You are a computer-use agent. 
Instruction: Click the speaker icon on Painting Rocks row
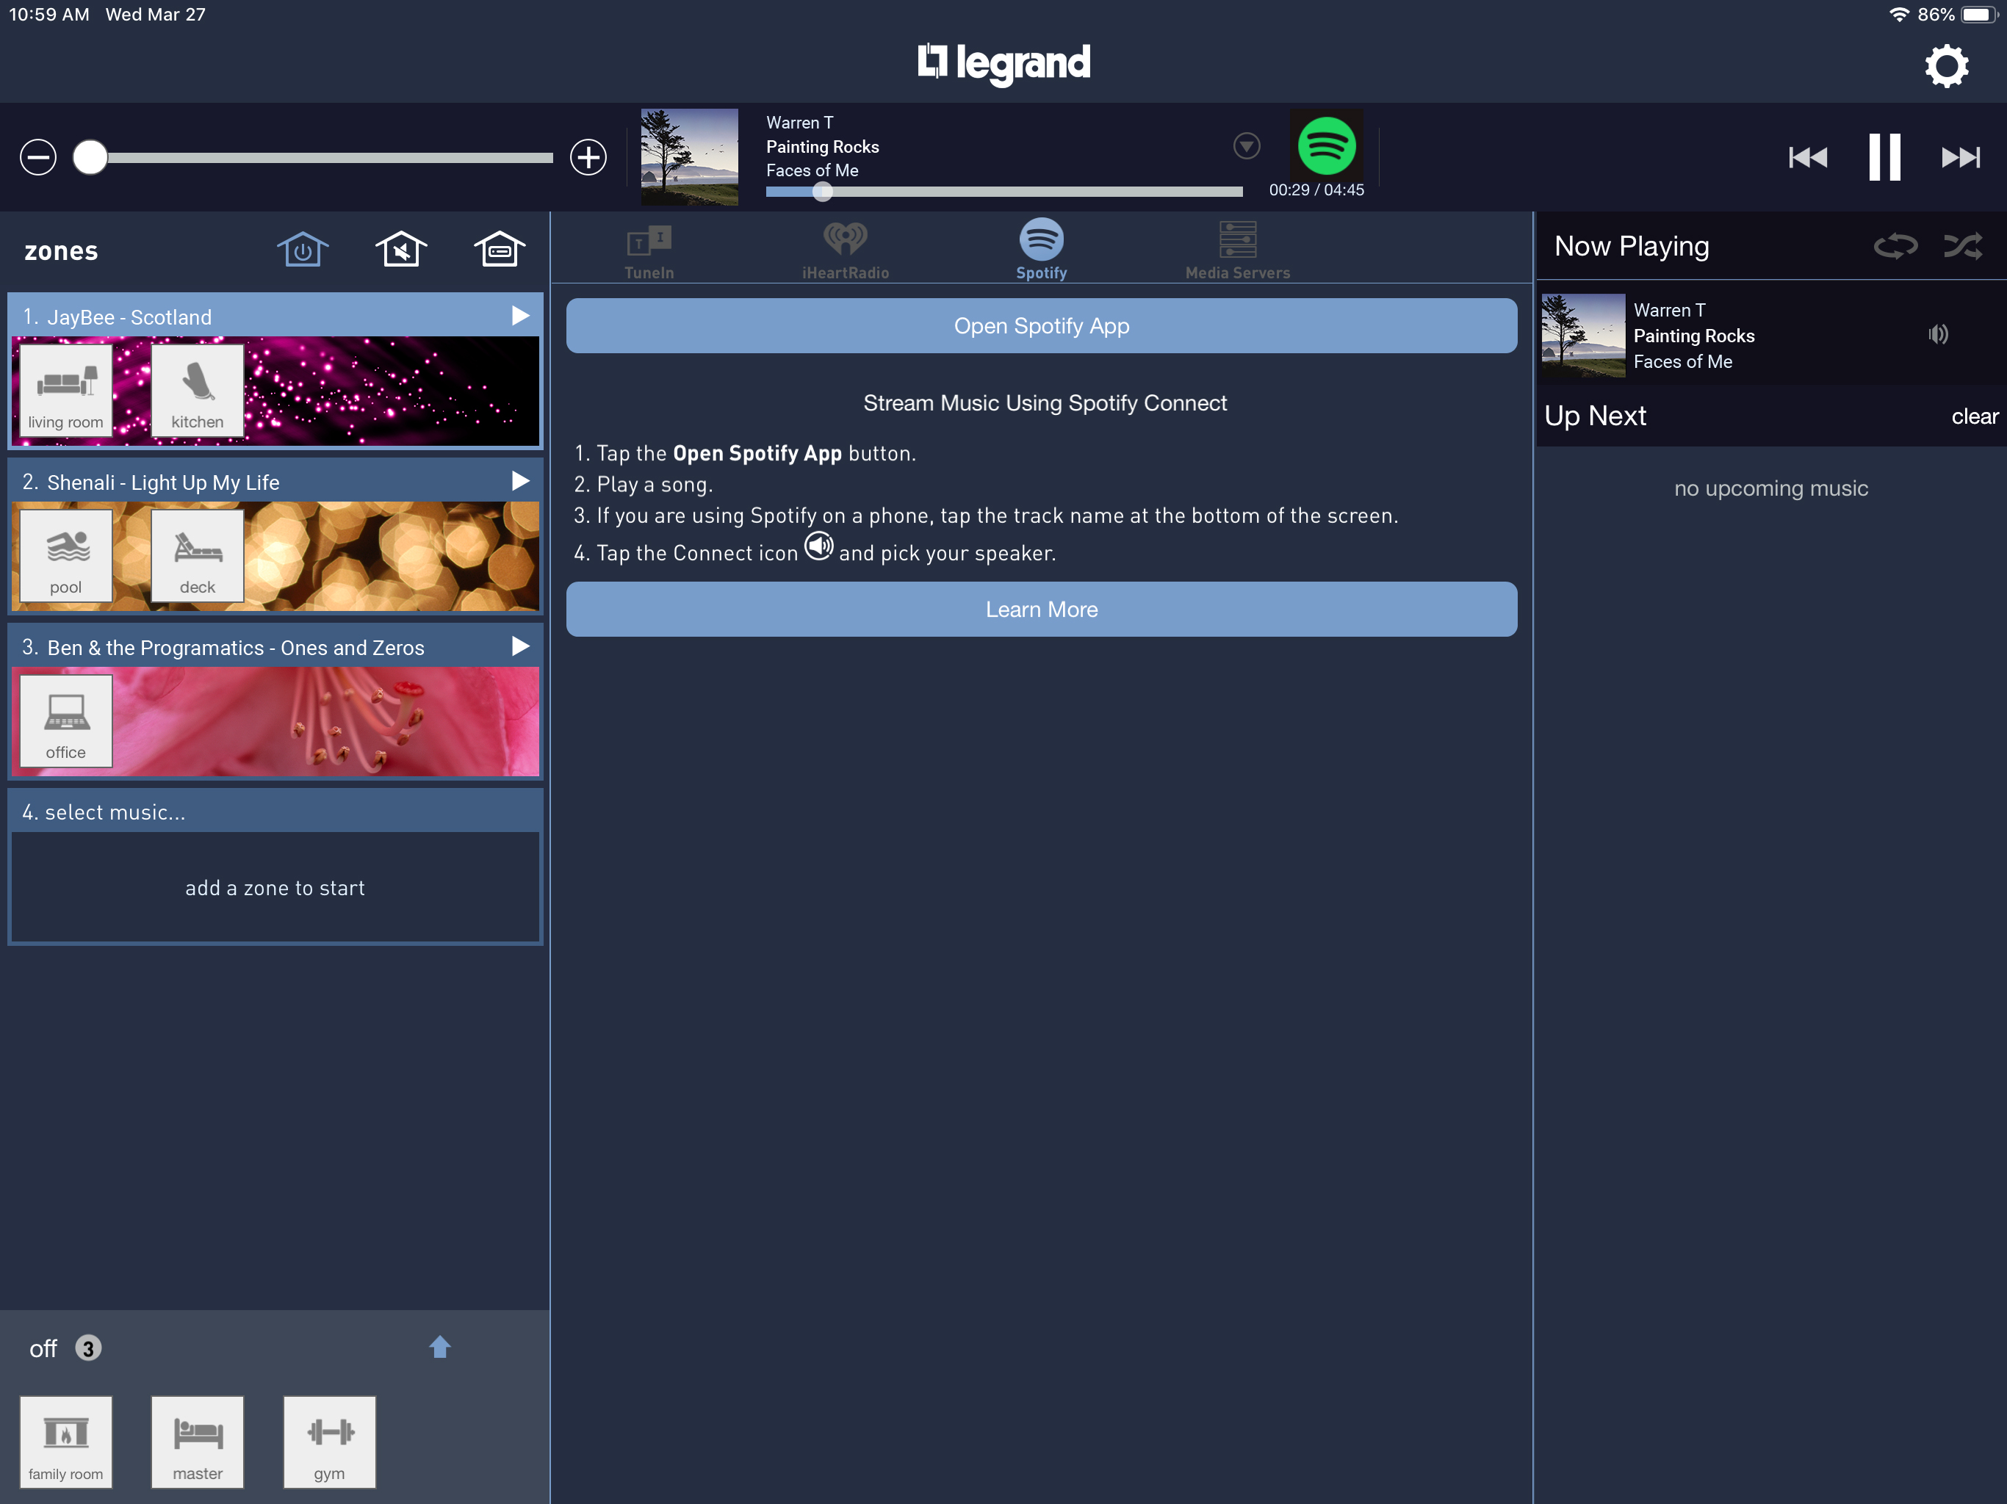click(1938, 335)
